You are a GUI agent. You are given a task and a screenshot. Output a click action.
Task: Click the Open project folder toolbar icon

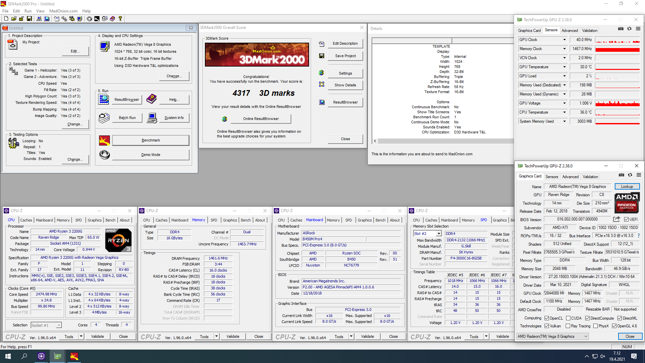[x=14, y=19]
